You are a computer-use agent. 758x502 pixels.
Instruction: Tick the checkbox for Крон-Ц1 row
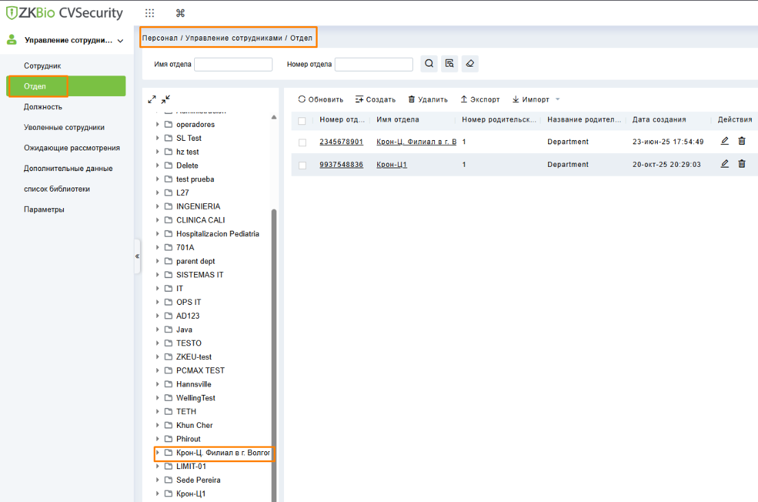click(x=302, y=165)
